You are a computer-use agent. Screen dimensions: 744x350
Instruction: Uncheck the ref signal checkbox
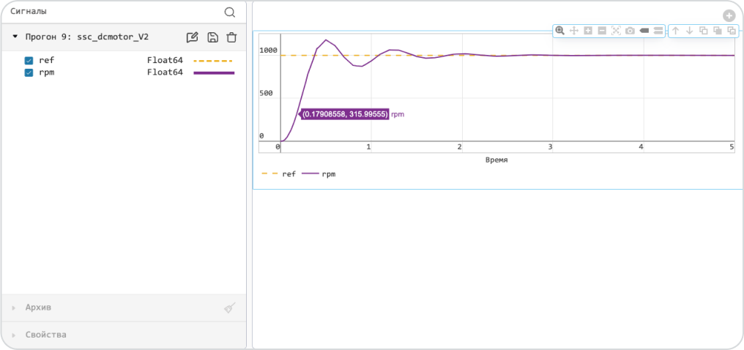tap(29, 61)
